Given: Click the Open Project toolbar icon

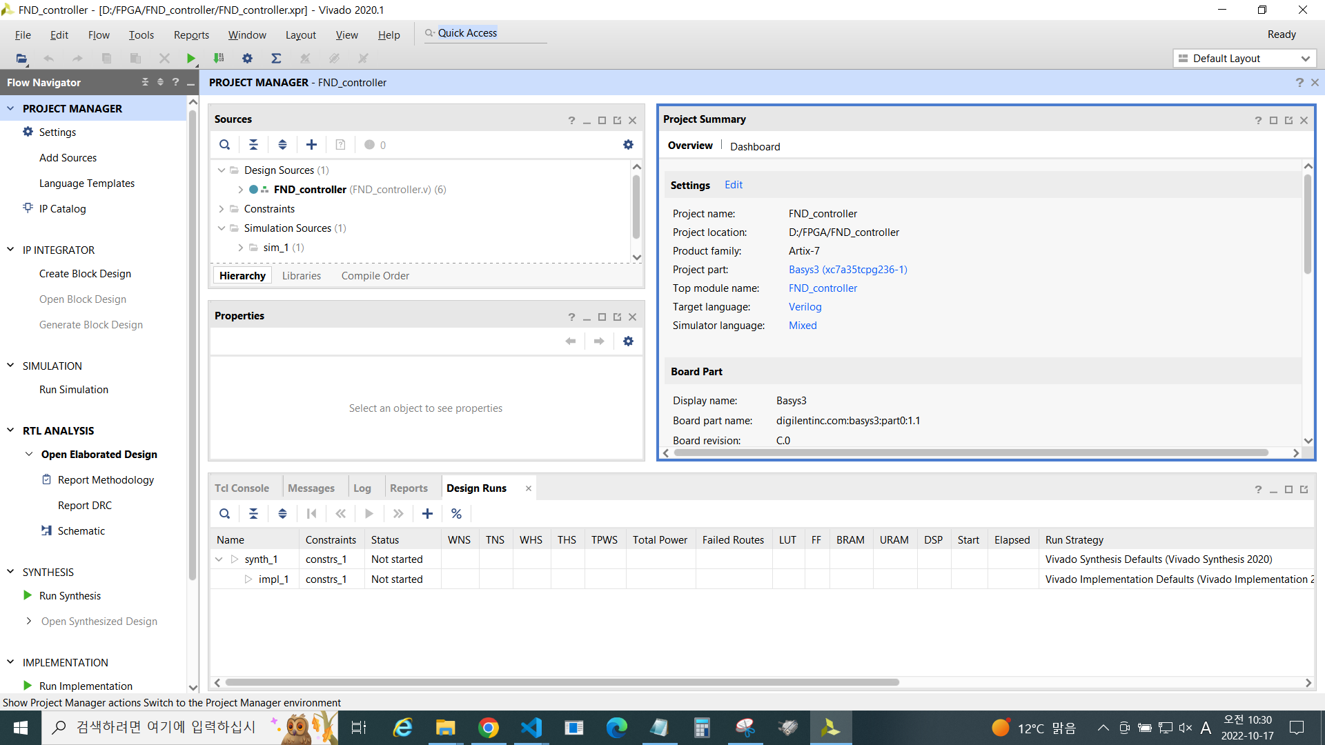Looking at the screenshot, I should pyautogui.click(x=21, y=59).
